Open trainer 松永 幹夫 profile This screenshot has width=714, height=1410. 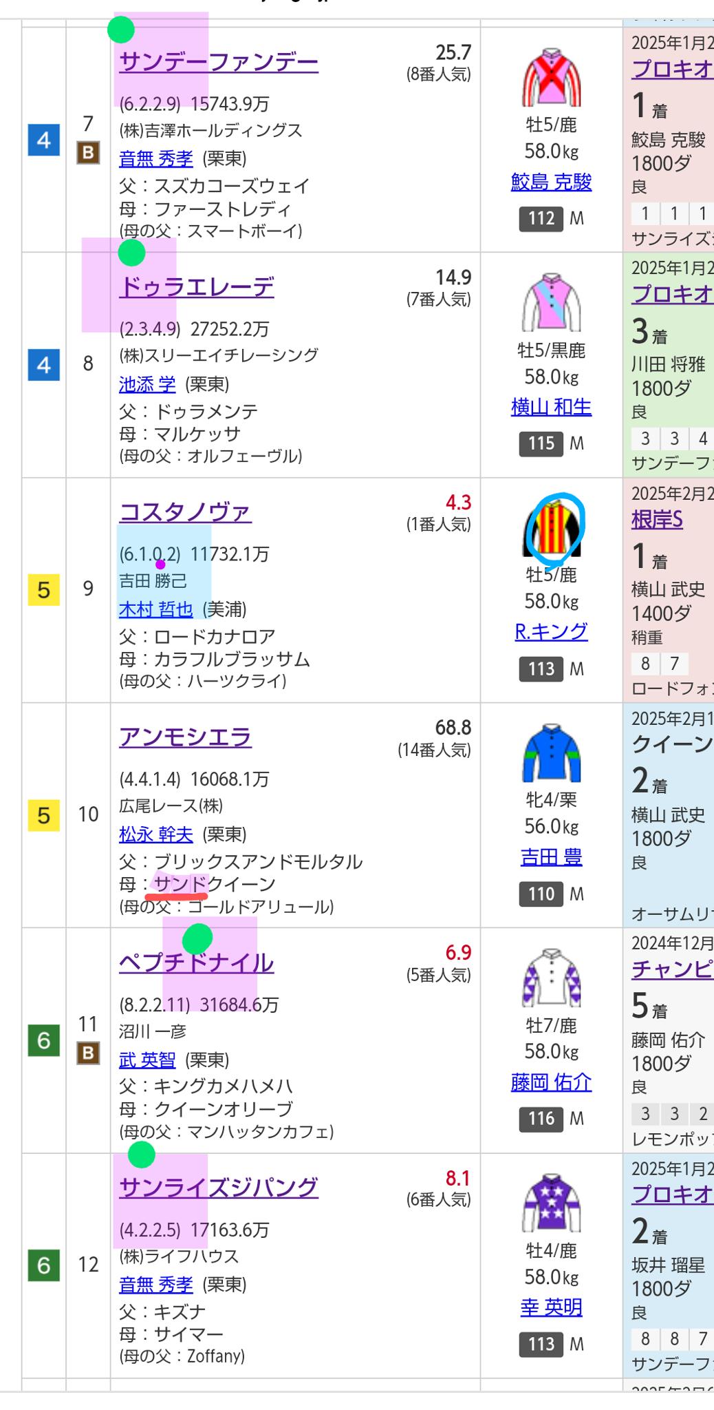coord(156,834)
